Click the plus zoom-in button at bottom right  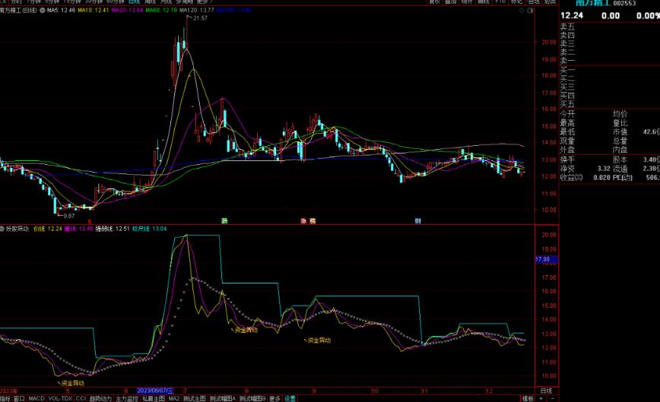pos(541,399)
